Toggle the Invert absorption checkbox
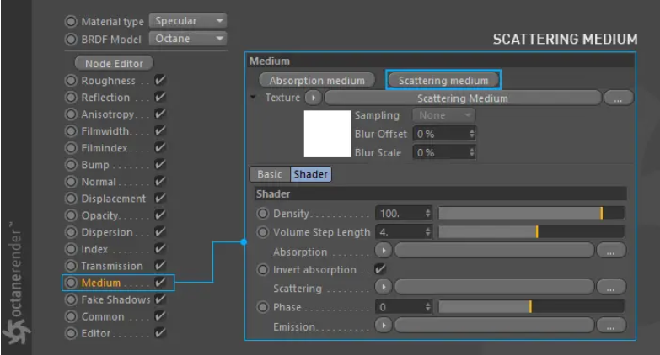Image resolution: width=660 pixels, height=355 pixels. [380, 269]
